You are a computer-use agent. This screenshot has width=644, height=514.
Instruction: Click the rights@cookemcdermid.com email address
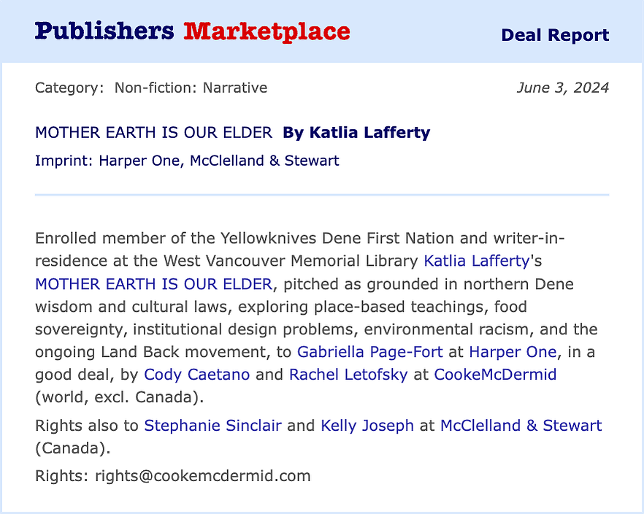pos(203,476)
